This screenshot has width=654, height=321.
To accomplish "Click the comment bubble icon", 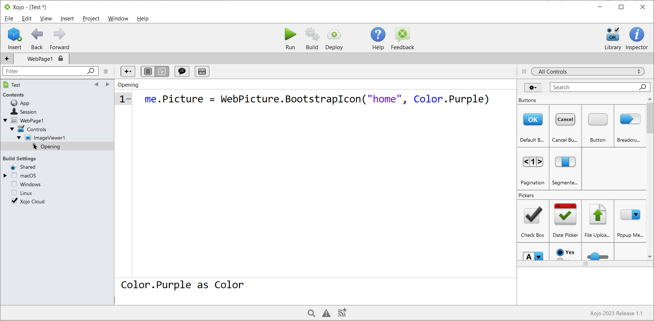I will click(182, 71).
